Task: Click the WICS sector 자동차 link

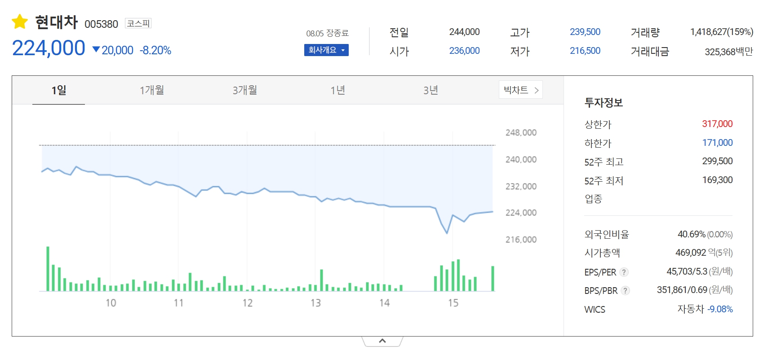Action: [691, 309]
